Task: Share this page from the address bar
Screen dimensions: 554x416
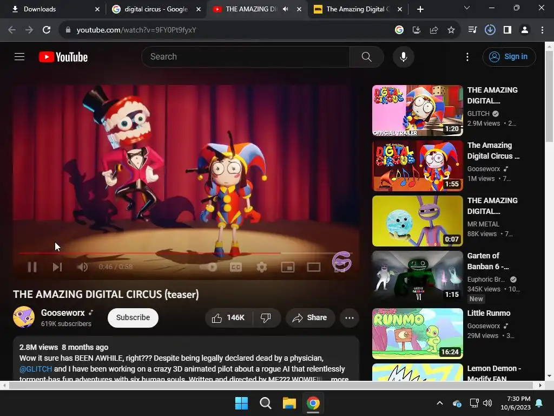Action: coord(433,30)
